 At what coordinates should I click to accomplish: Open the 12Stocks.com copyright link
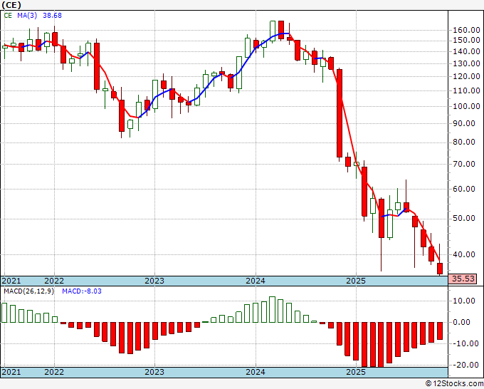[x=454, y=384]
